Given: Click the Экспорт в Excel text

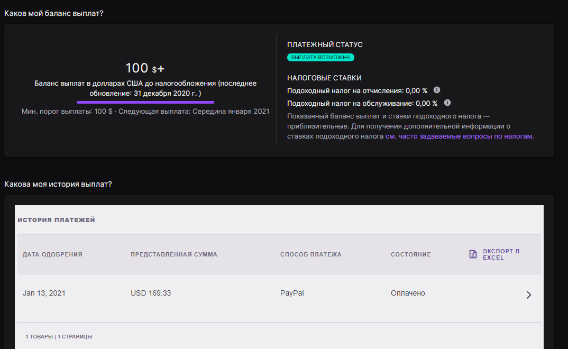Looking at the screenshot, I should point(501,254).
